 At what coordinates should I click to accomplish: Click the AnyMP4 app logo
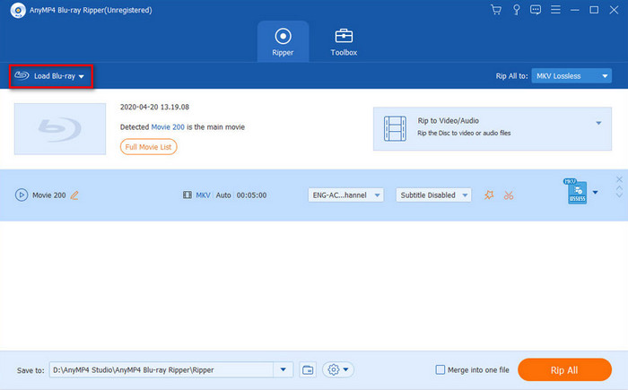18,10
